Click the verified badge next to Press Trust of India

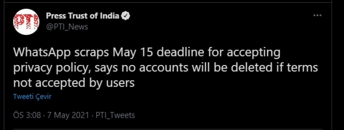125,16
